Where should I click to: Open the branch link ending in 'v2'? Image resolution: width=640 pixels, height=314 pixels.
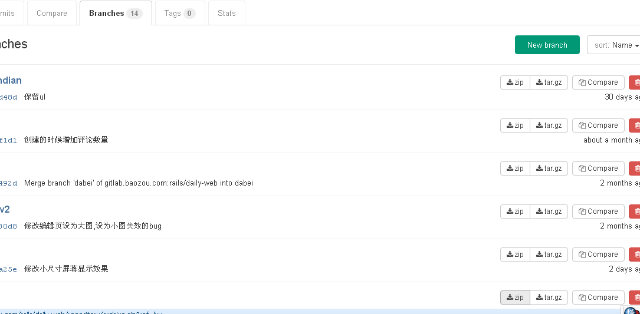click(x=5, y=210)
